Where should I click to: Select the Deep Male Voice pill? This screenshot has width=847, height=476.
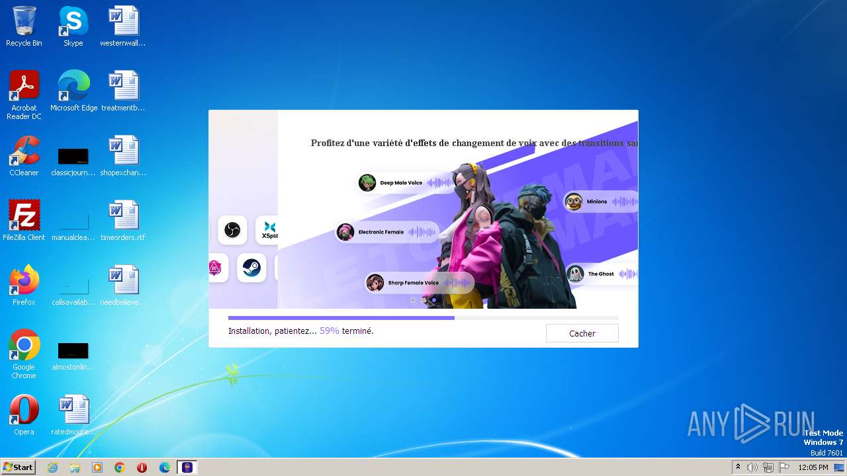pos(406,183)
